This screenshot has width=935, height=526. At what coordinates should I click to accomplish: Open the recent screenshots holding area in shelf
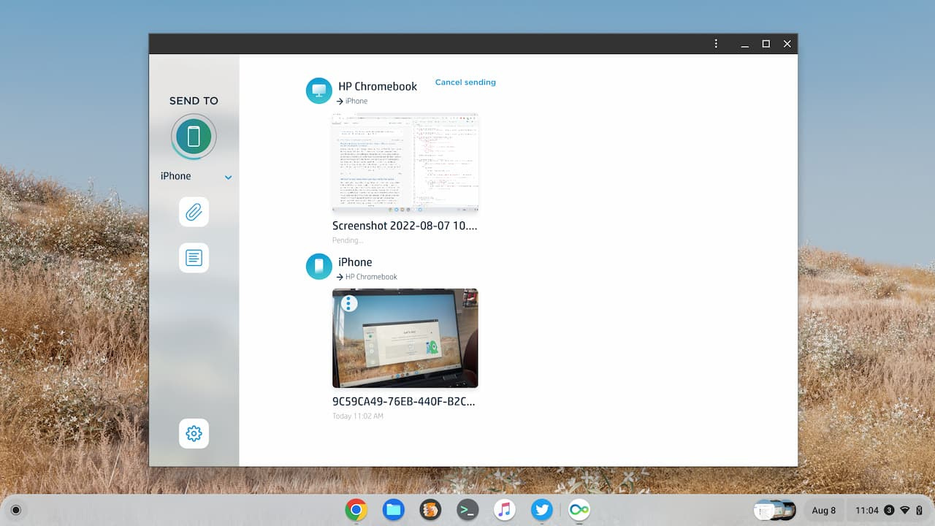775,510
